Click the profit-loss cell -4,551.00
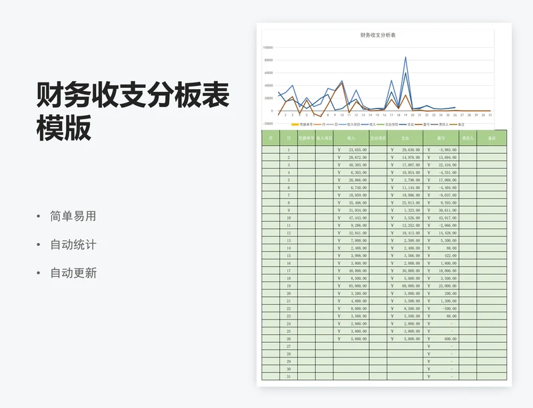This screenshot has height=408, width=533. click(x=441, y=172)
